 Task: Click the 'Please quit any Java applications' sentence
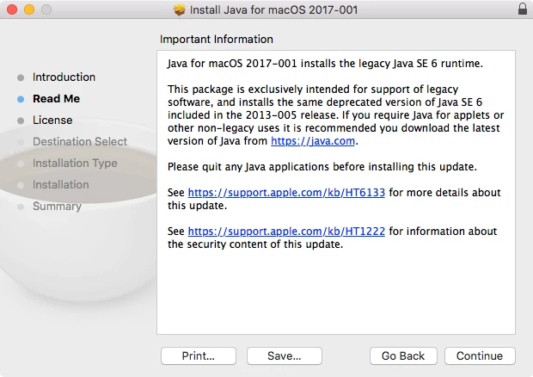click(x=322, y=167)
